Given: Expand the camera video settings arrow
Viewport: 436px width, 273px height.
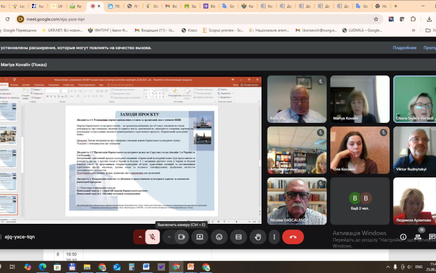Looking at the screenshot, I should coord(169,237).
